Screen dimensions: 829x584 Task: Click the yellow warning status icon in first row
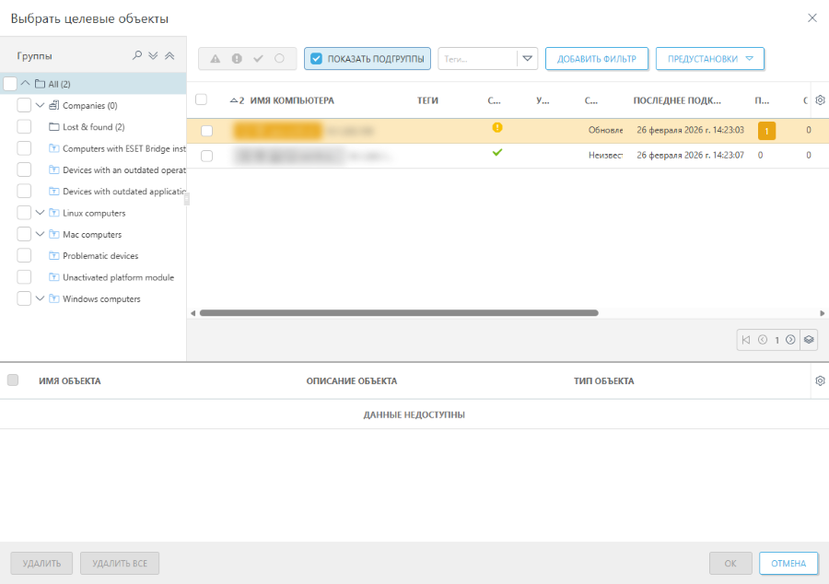[497, 127]
